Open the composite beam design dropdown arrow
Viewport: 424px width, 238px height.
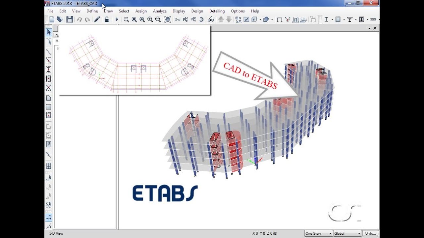[356, 20]
